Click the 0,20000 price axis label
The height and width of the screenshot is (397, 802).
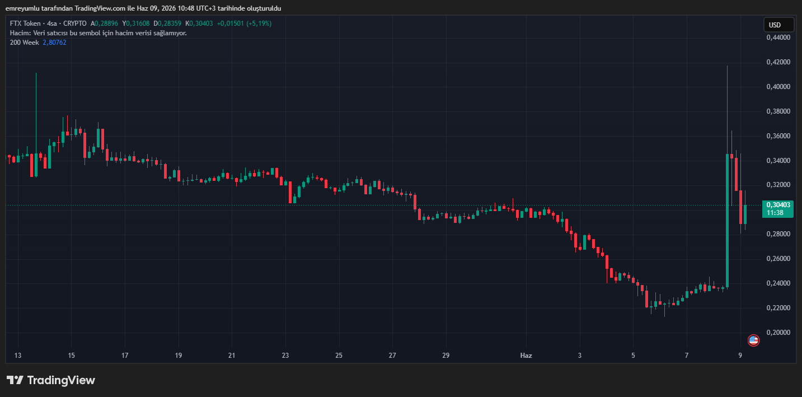point(778,333)
